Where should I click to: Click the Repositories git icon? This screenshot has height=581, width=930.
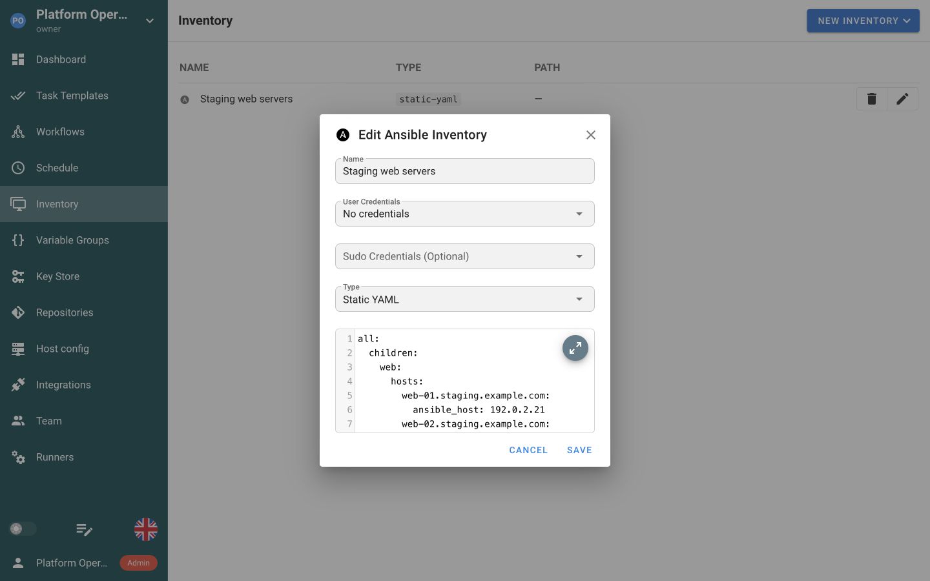(18, 312)
